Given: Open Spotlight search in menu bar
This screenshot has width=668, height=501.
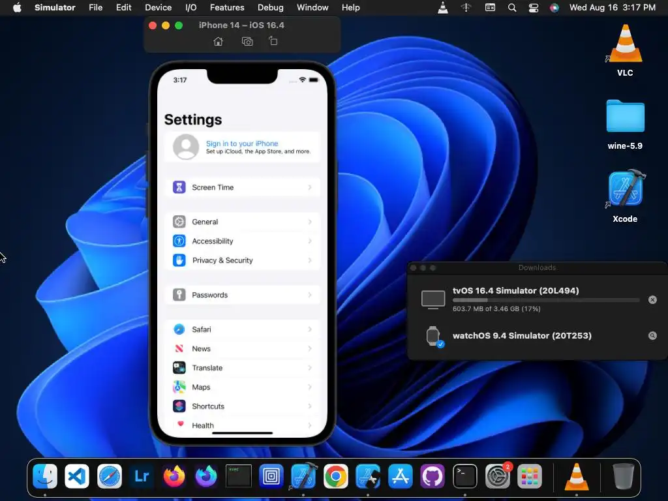Looking at the screenshot, I should point(512,8).
